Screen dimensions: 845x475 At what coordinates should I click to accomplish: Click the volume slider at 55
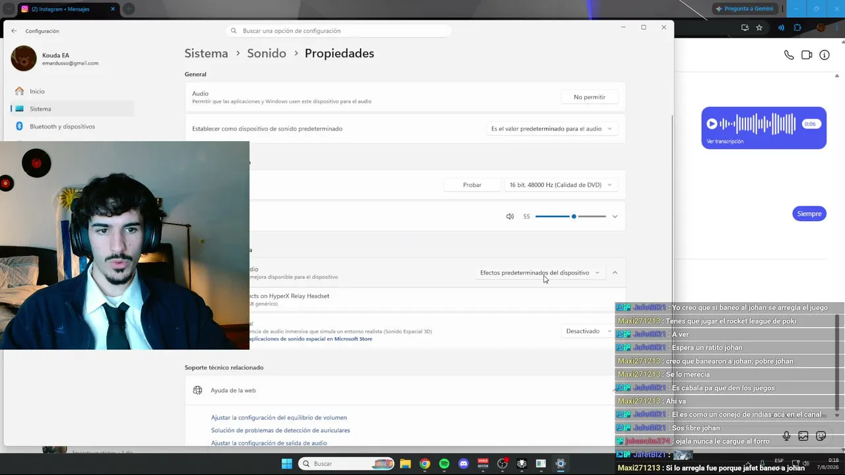pos(570,216)
